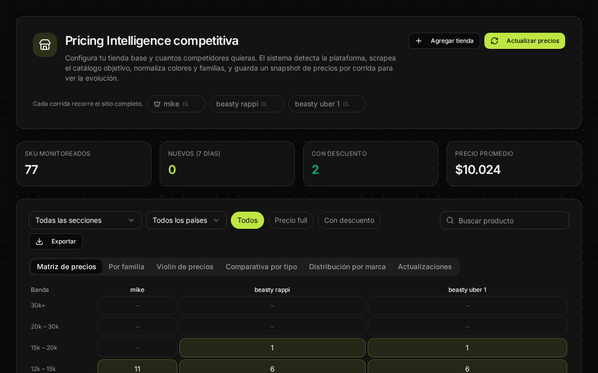Click the chevron of Todos los países
This screenshot has height=373, width=598.
216,220
